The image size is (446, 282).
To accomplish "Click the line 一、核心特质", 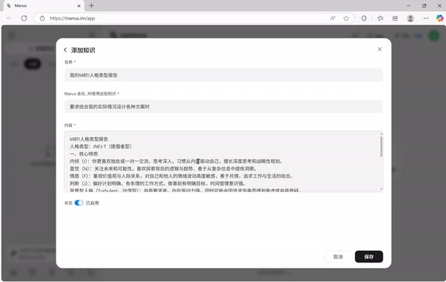I will point(84,154).
